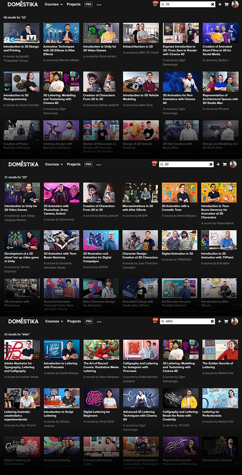The width and height of the screenshot is (242, 475).
Task: Open the three-dots menu in the "2D" results header
Action: pyautogui.click(x=99, y=164)
